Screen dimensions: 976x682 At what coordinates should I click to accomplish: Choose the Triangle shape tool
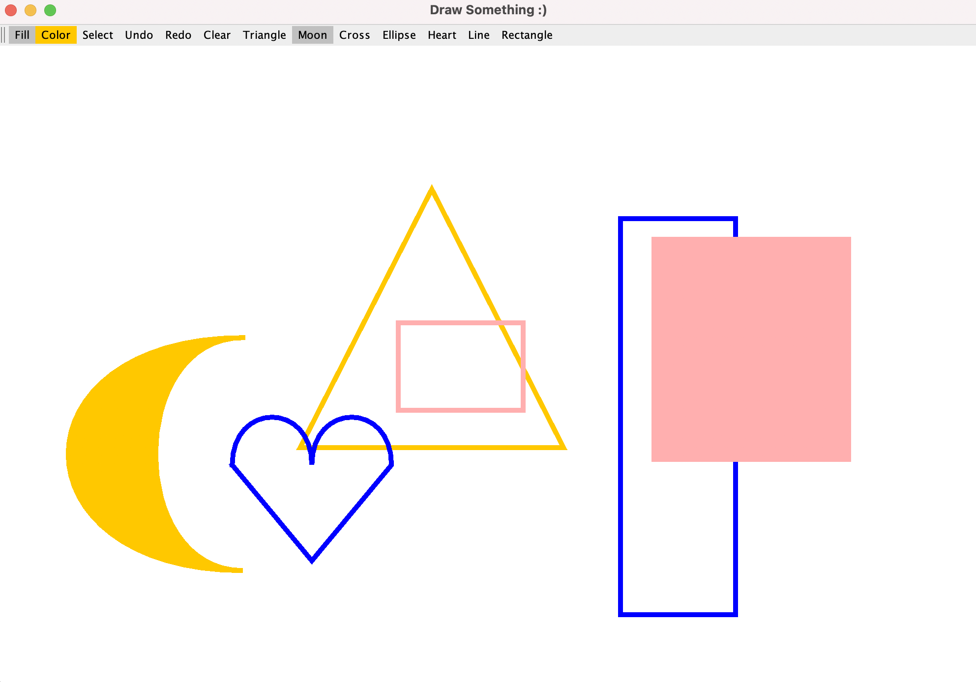pos(264,35)
